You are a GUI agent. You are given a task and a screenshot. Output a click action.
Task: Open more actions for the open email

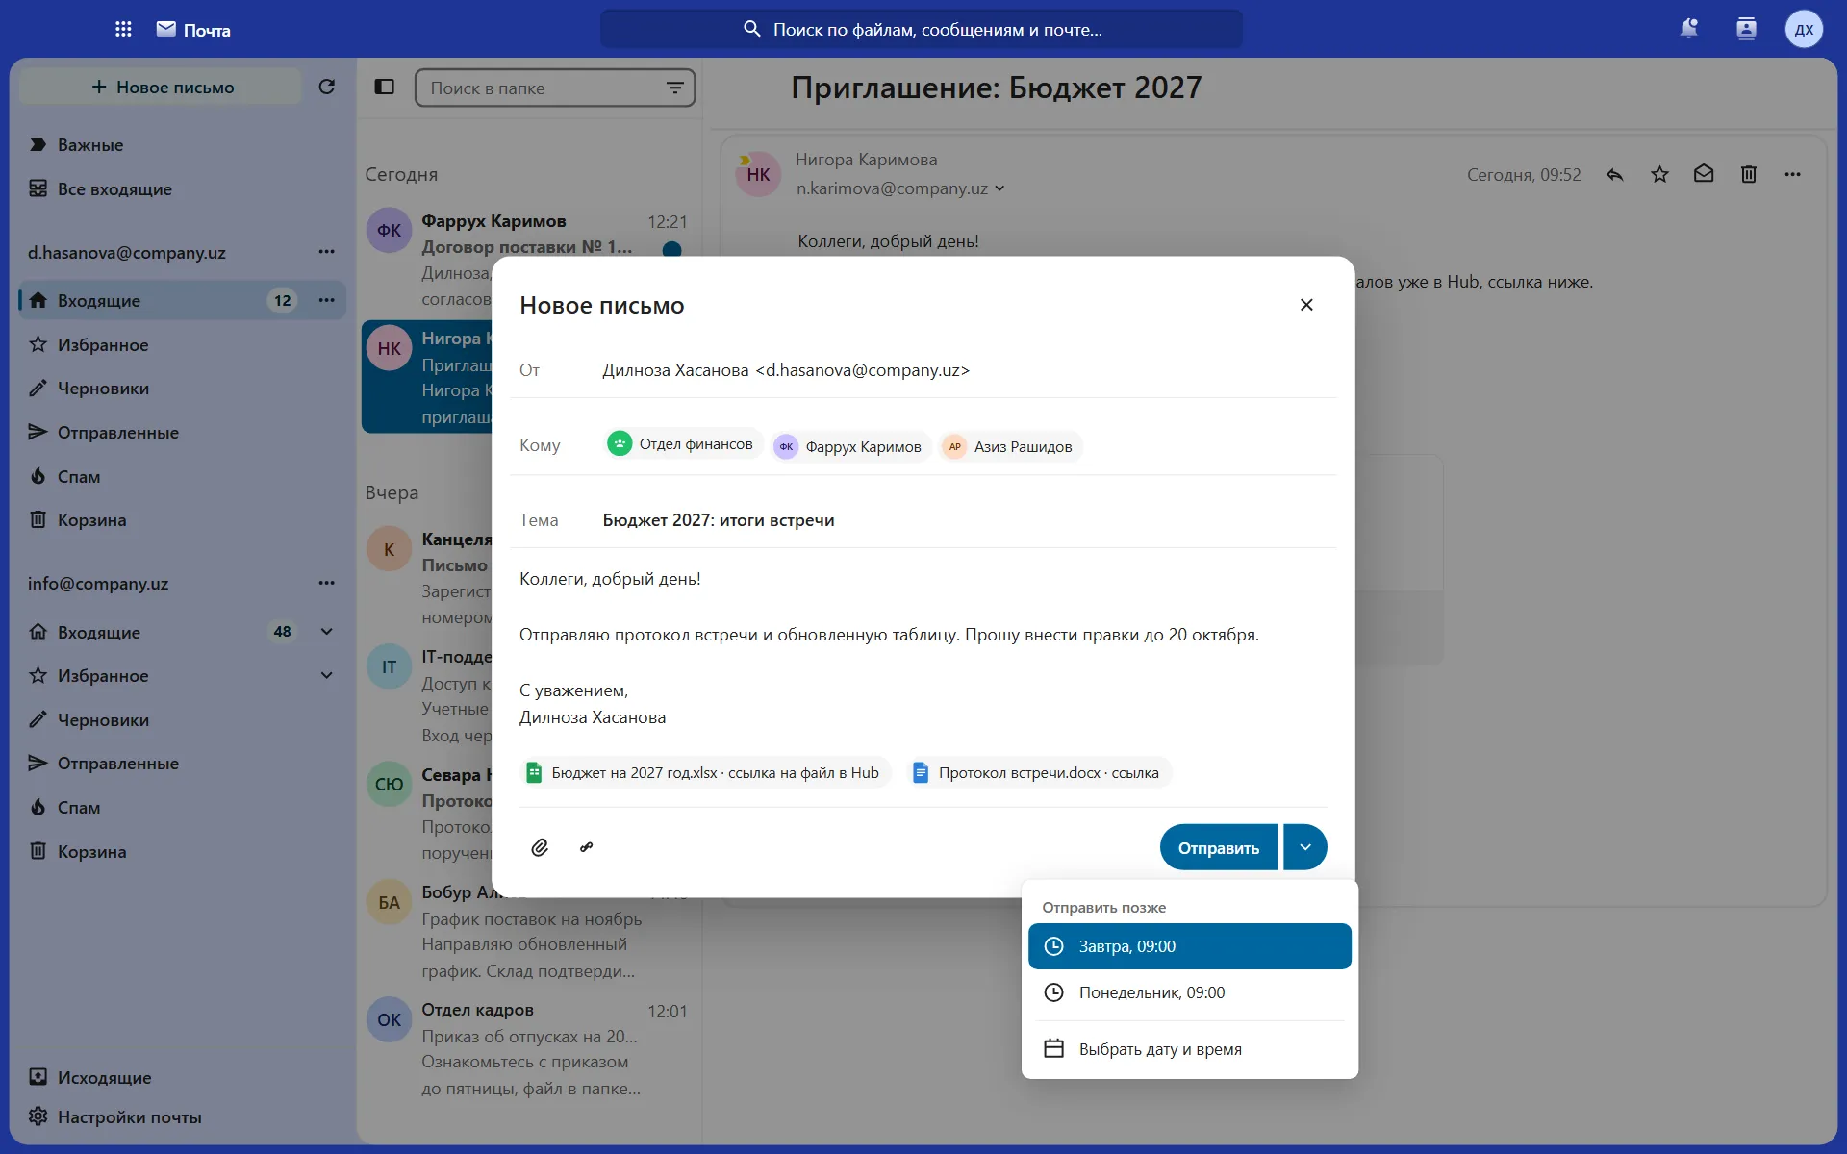pos(1792,174)
